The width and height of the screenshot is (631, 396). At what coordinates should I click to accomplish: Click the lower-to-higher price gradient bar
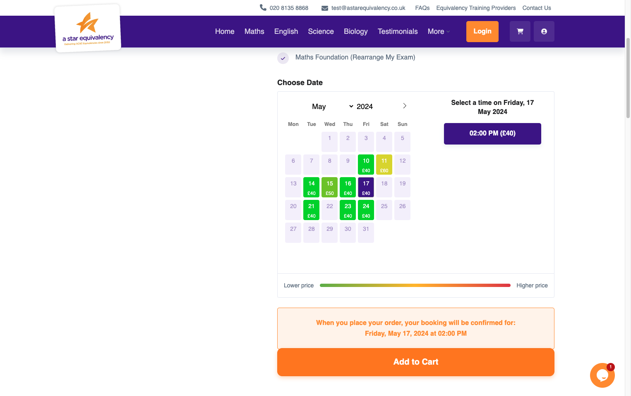415,285
